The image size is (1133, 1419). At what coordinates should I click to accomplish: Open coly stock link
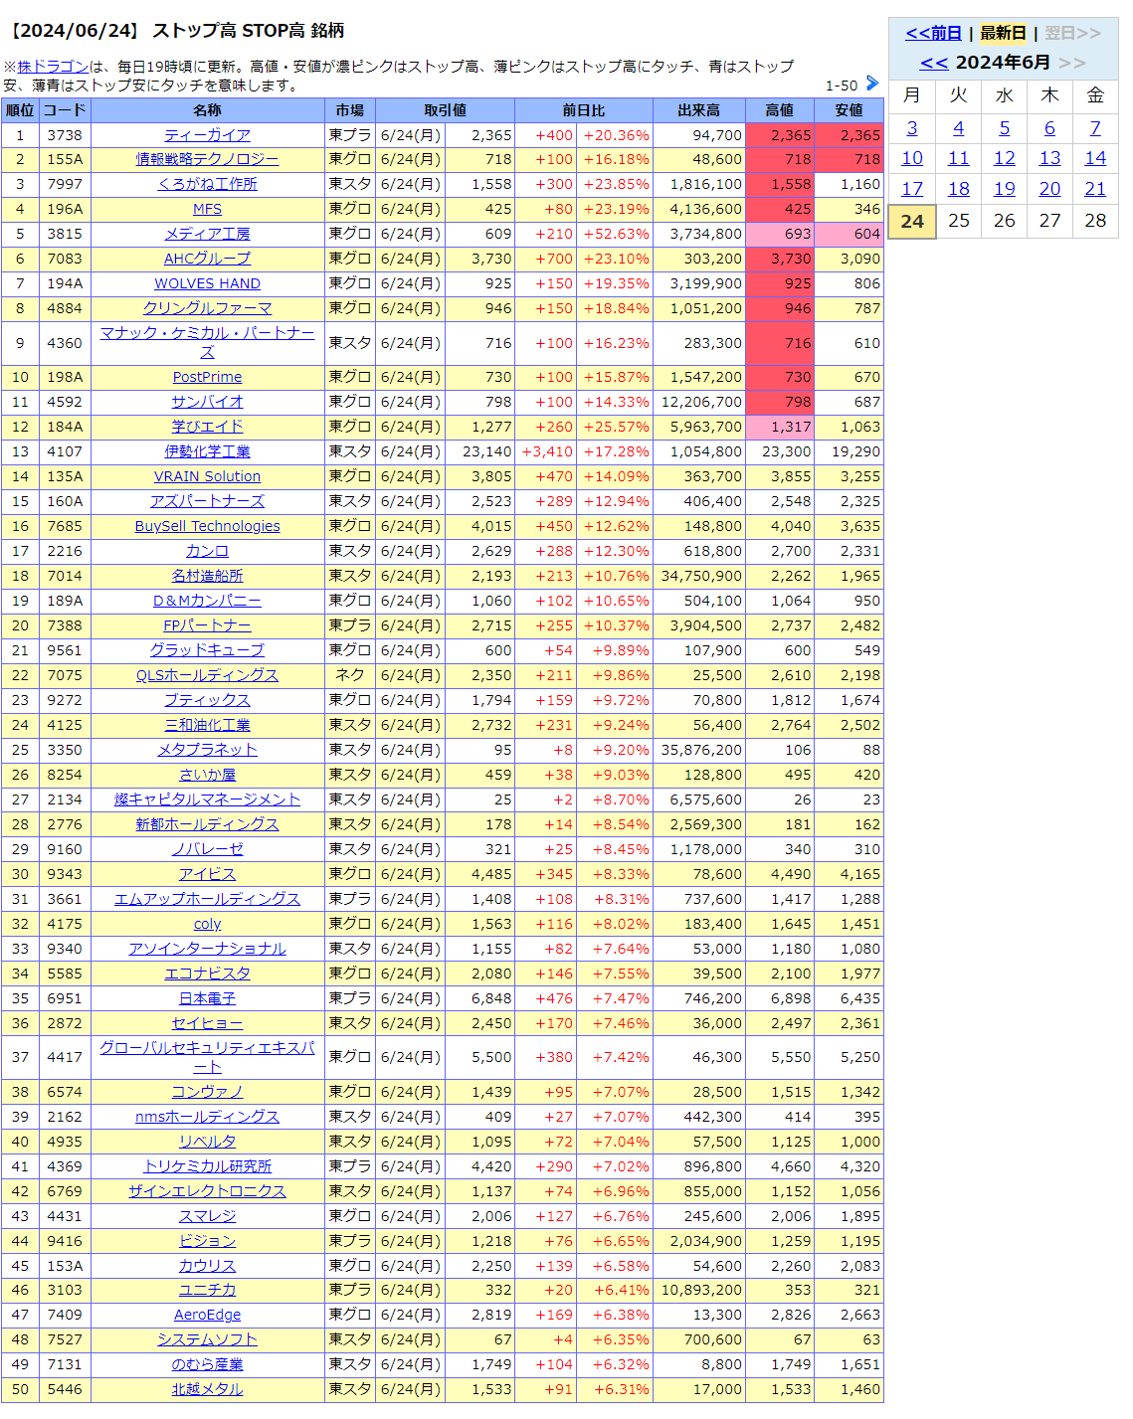click(207, 924)
